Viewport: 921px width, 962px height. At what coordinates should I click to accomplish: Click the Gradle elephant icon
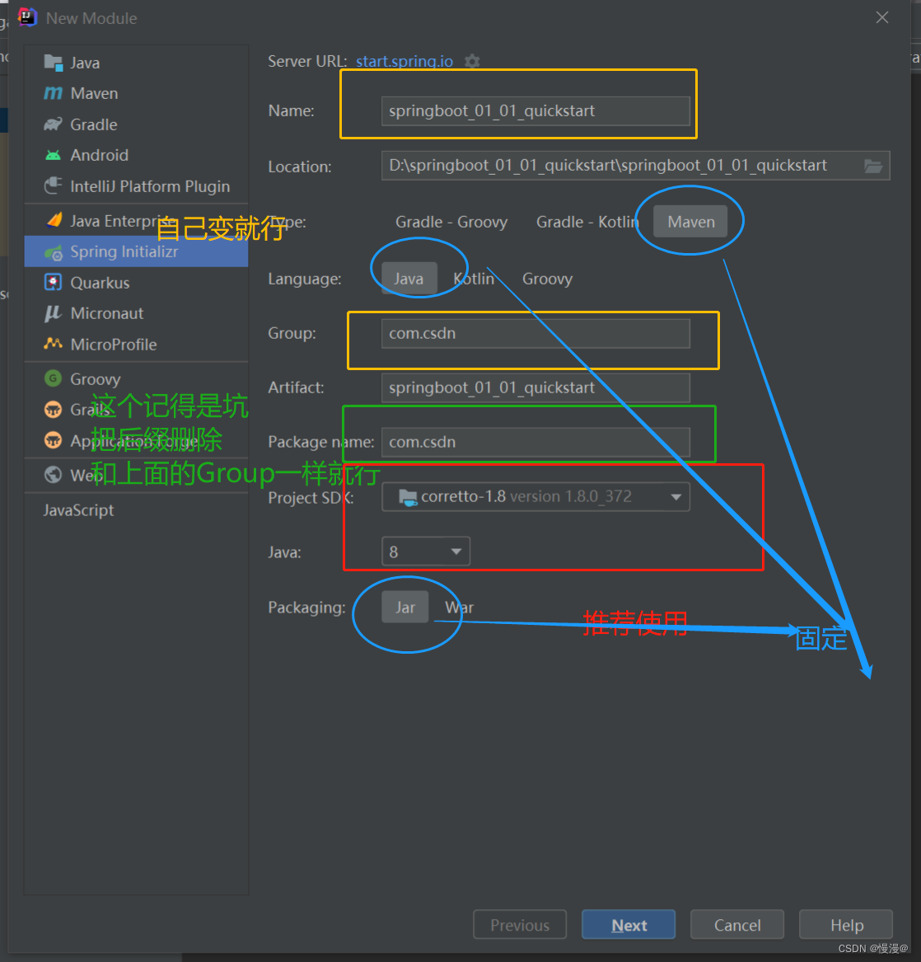(x=54, y=124)
